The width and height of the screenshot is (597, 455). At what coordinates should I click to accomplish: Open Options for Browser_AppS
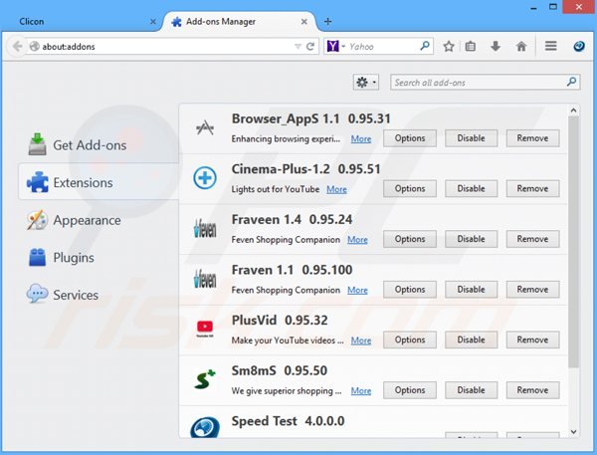click(x=410, y=138)
